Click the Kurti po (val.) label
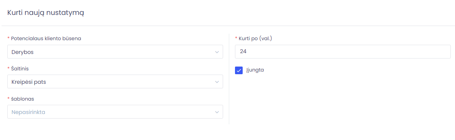 255,39
